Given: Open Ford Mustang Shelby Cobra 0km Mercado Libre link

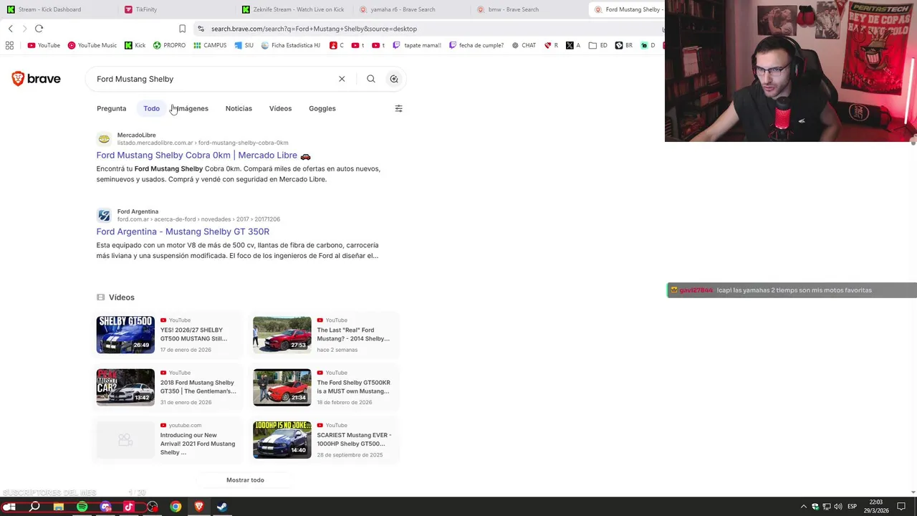Looking at the screenshot, I should (203, 156).
